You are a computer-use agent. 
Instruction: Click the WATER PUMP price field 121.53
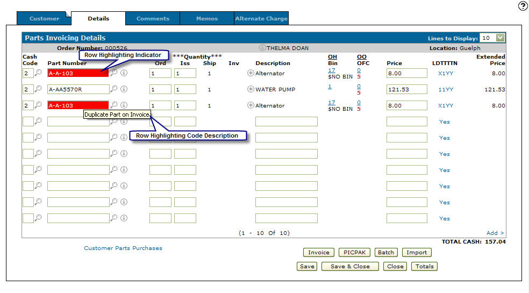pos(406,89)
